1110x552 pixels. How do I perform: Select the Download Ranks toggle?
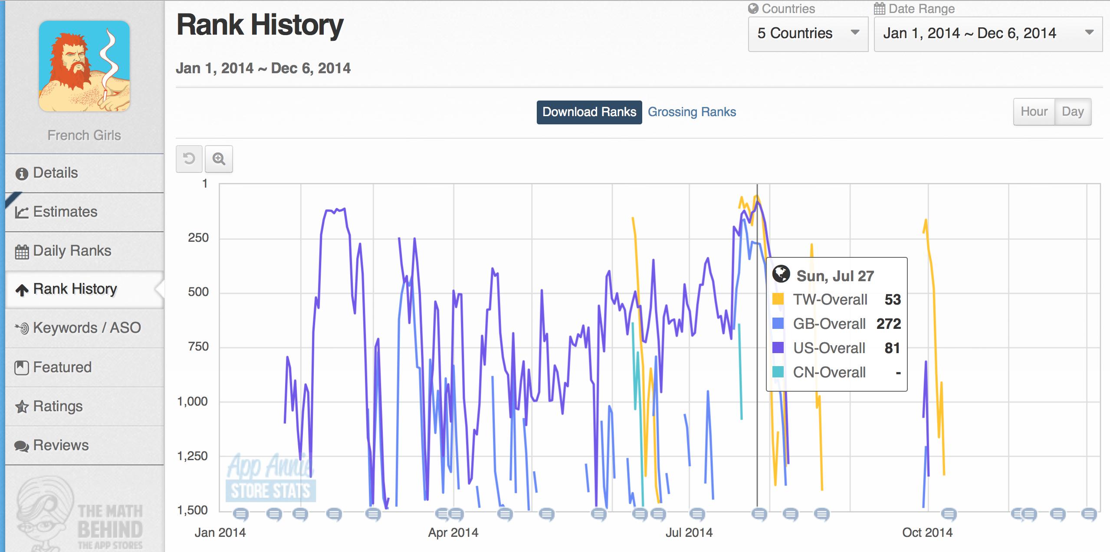589,112
